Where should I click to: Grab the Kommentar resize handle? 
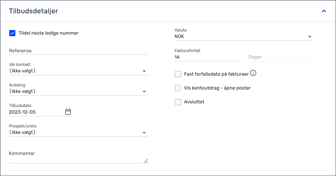click(x=146, y=161)
